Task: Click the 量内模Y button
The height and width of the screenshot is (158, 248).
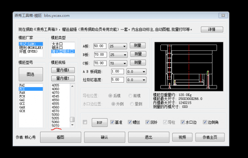Action: click(x=63, y=78)
